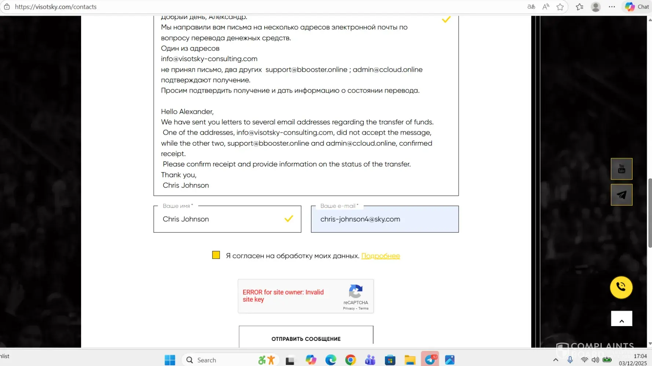
Task: Open the Favorites hub list
Action: pos(579,7)
